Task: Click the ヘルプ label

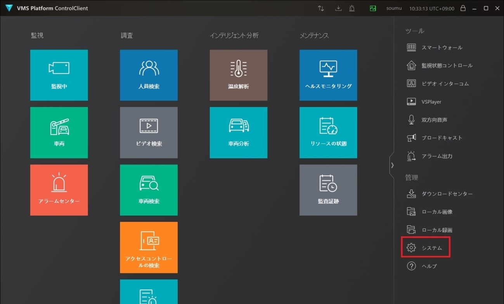Action: point(429,266)
